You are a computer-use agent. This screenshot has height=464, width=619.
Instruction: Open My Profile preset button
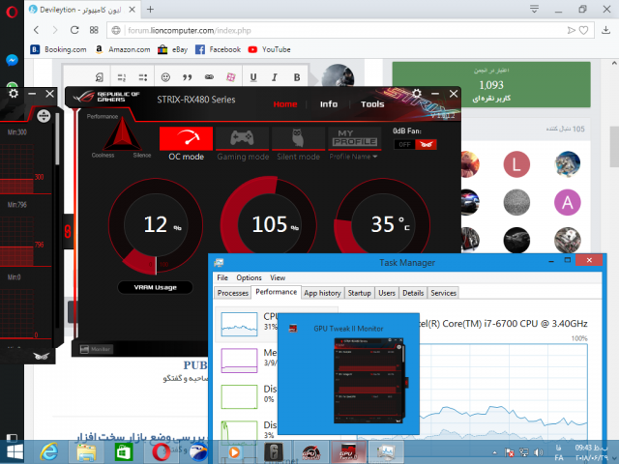355,139
